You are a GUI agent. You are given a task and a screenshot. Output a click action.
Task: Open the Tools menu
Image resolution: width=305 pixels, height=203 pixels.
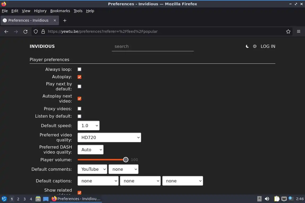coord(78,11)
